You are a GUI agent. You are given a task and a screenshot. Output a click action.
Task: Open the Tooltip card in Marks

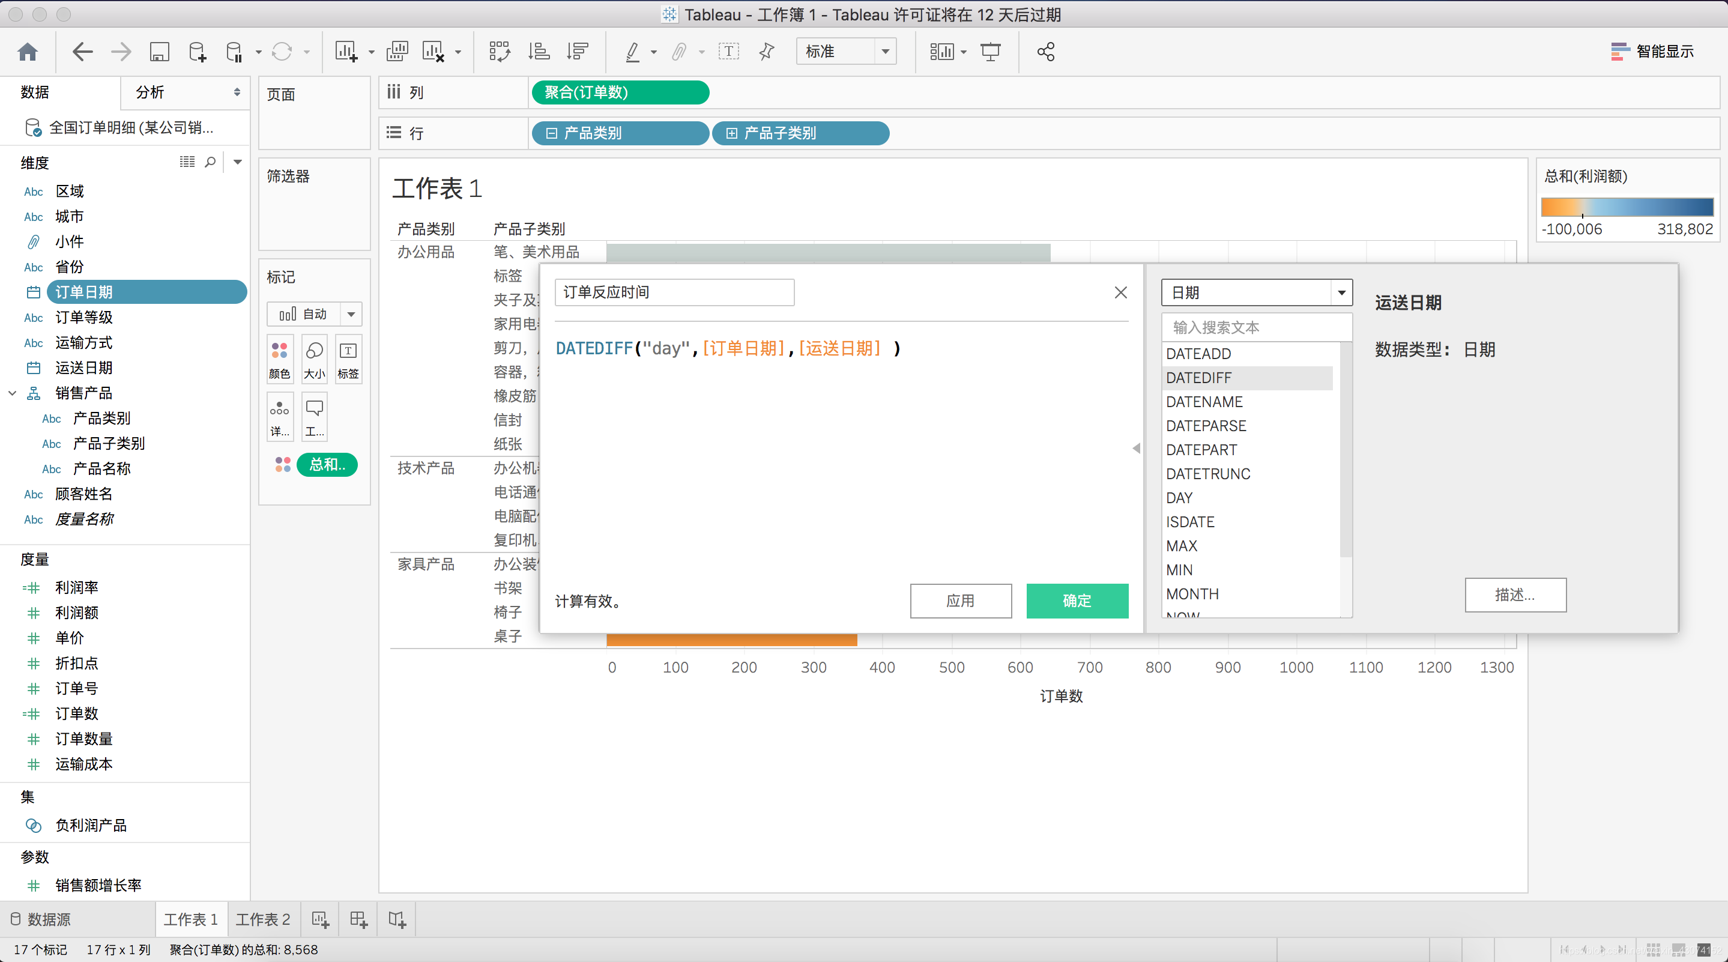click(314, 417)
